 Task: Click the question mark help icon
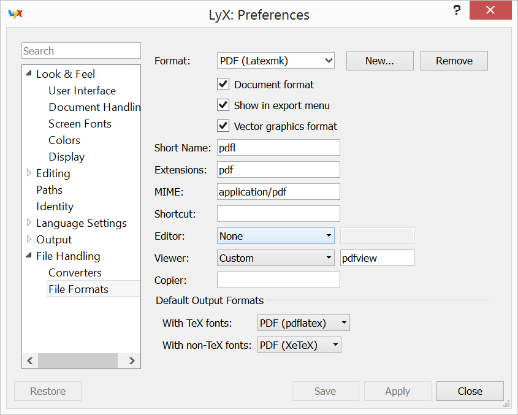coord(456,10)
